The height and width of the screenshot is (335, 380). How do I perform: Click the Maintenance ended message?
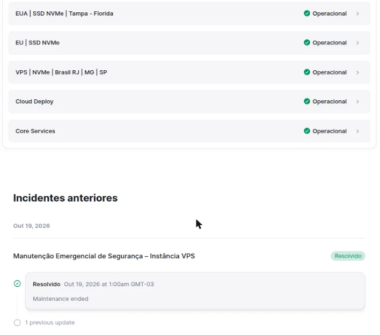[61, 299]
